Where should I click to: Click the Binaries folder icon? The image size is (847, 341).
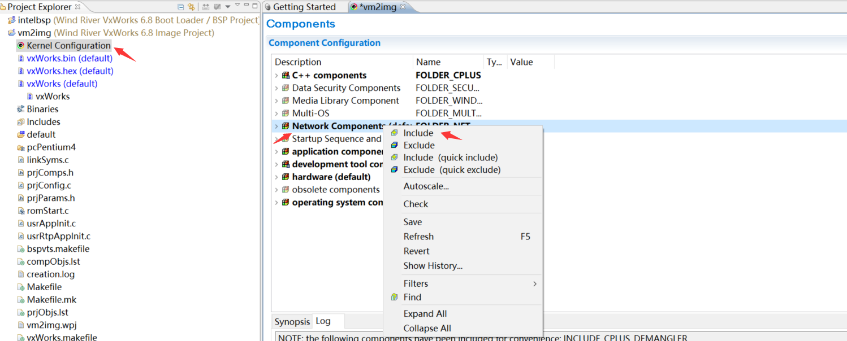coord(21,109)
